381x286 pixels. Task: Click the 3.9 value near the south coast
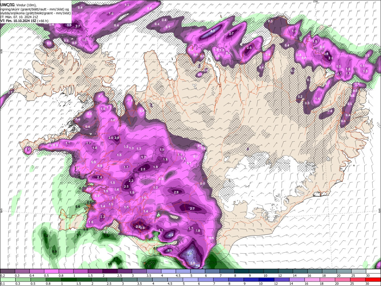(193, 263)
